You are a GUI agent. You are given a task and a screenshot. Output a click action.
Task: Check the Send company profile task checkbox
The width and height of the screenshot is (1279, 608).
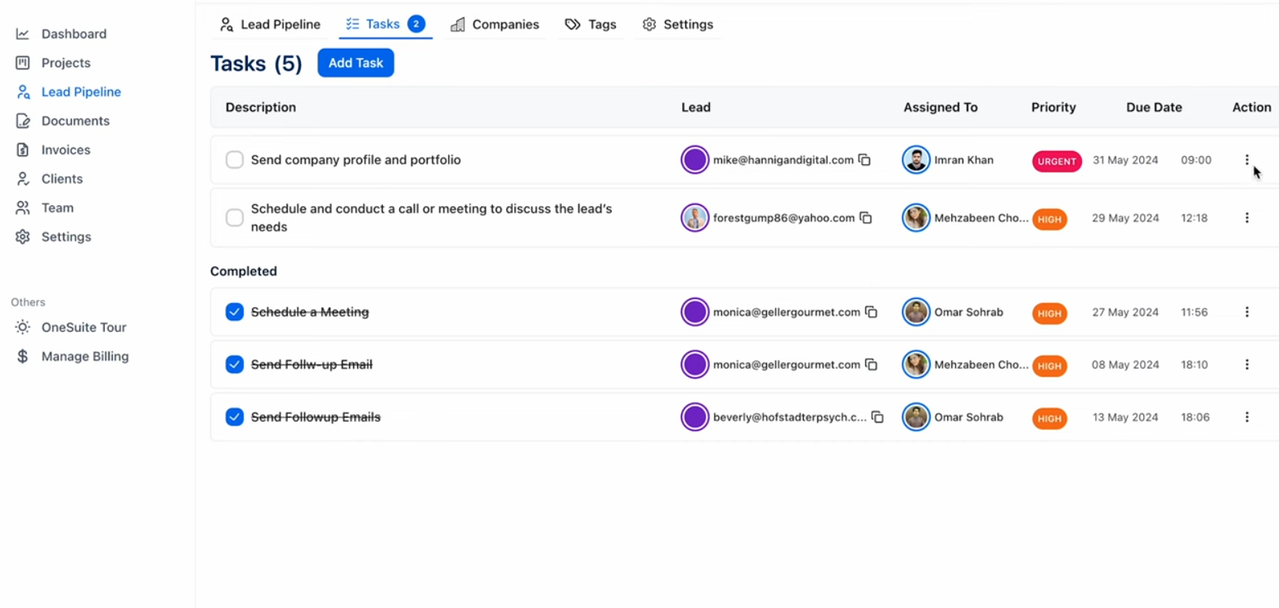(x=235, y=160)
